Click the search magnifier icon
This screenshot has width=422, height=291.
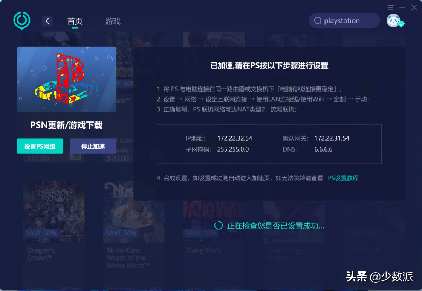point(318,21)
